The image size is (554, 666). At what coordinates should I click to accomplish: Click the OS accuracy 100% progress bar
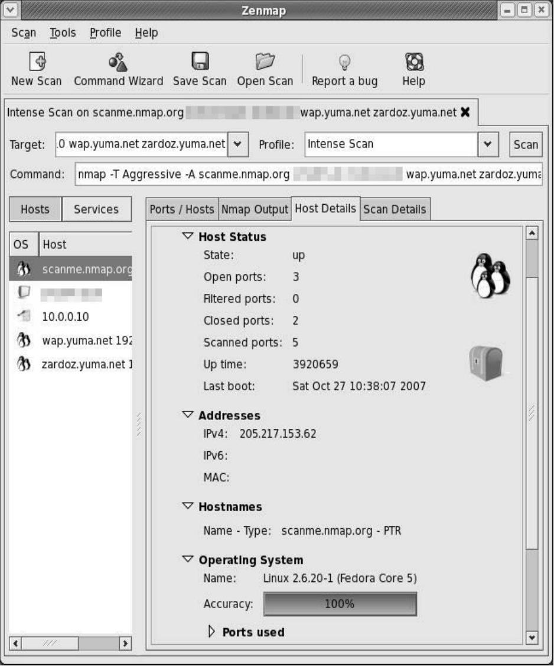[x=340, y=604]
